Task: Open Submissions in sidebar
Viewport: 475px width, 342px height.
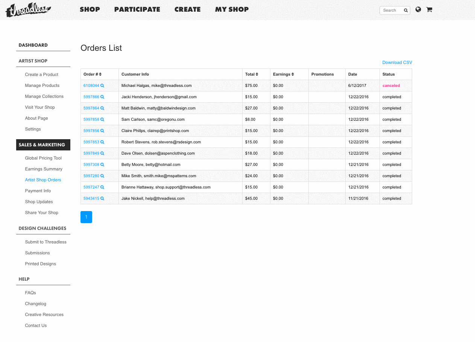Action: point(38,253)
